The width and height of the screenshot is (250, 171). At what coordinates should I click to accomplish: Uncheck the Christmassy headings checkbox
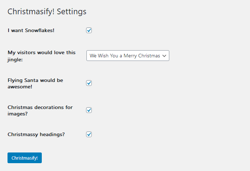[89, 134]
